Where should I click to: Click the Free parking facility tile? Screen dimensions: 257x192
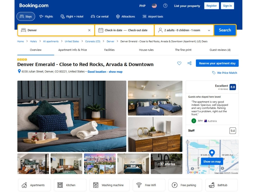point(185,185)
